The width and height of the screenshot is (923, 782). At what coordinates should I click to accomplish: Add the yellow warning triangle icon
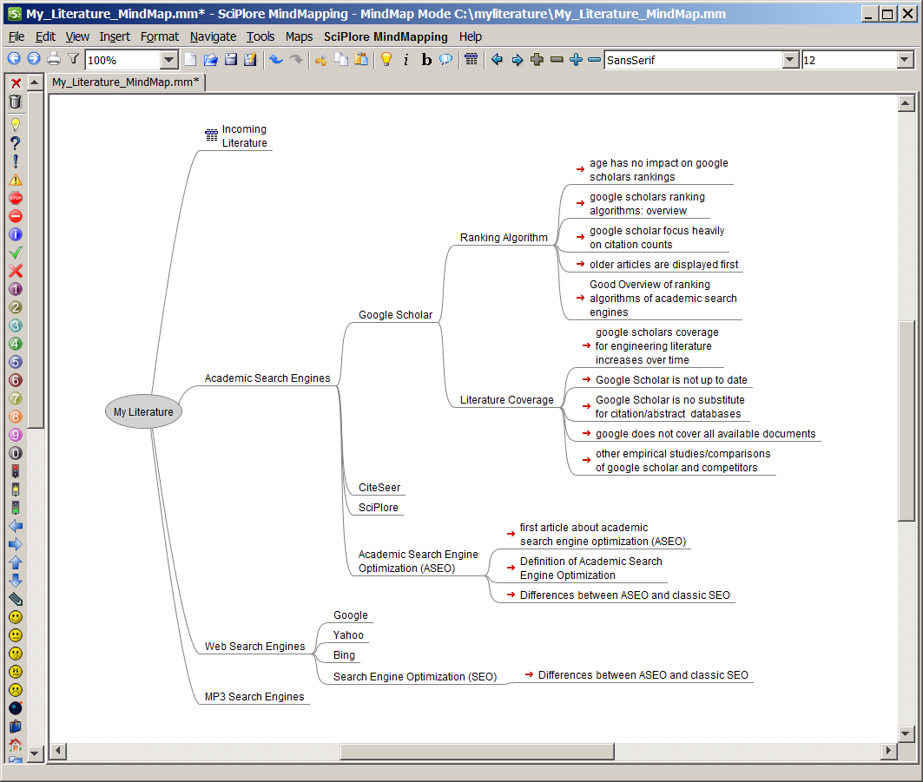15,180
